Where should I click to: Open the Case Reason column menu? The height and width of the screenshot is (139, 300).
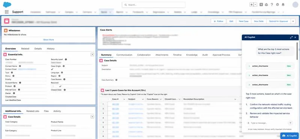(x=160, y=99)
